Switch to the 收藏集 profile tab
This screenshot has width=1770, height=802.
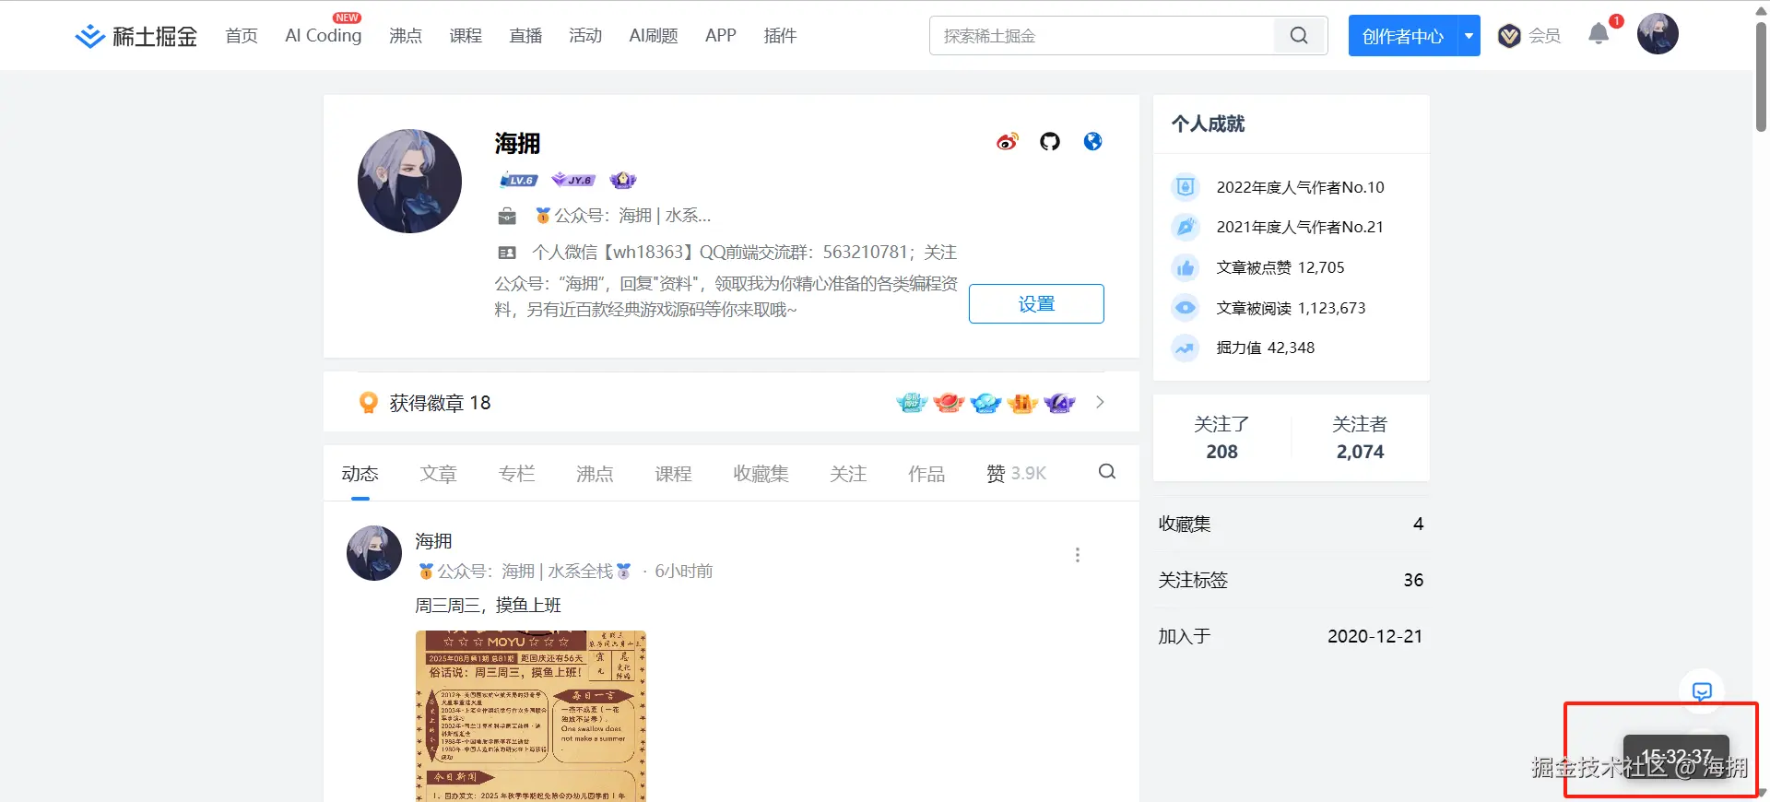761,474
